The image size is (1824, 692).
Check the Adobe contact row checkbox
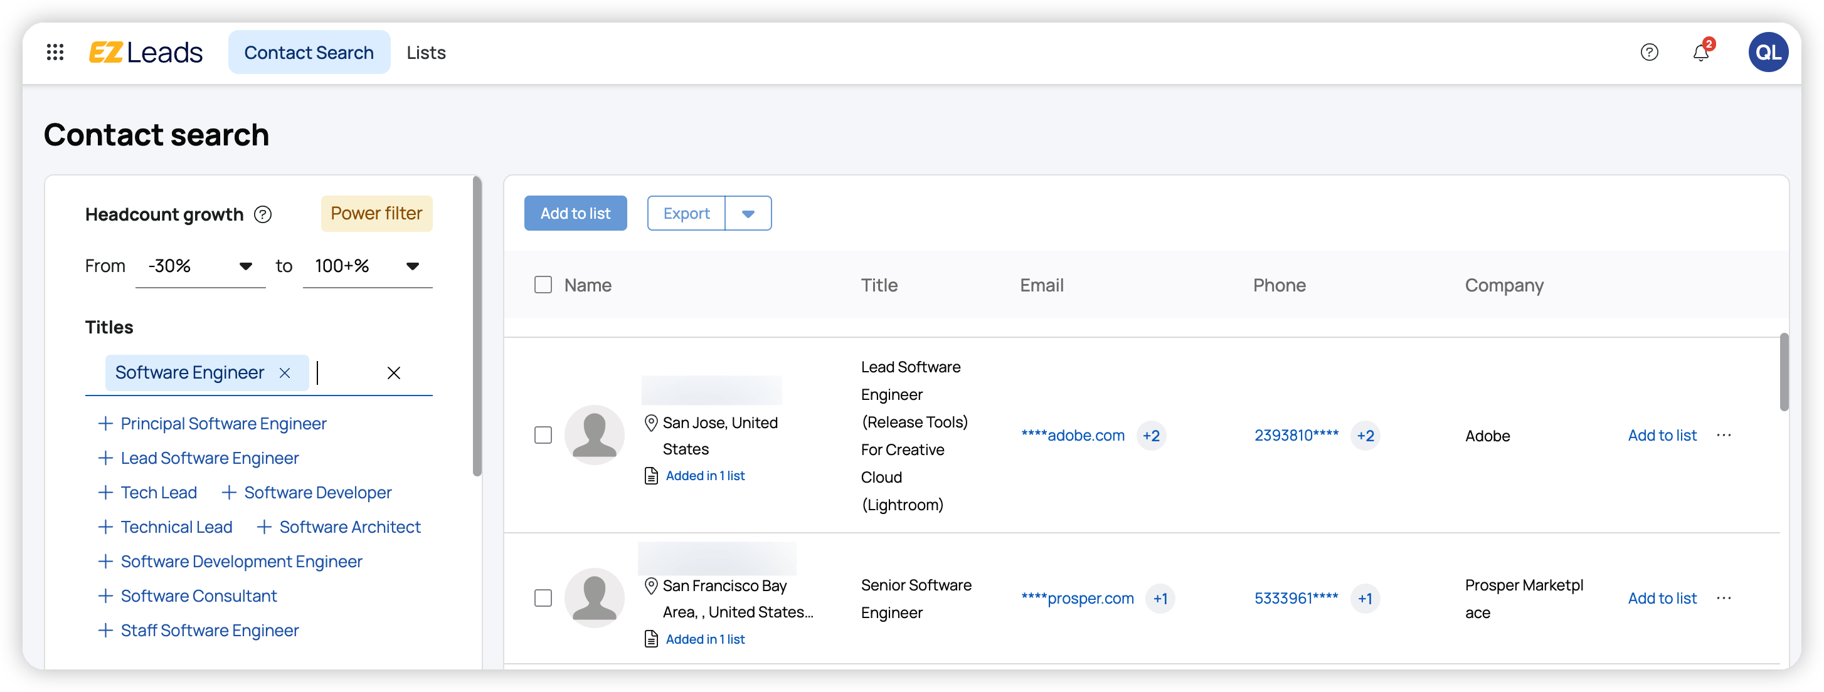coord(543,435)
